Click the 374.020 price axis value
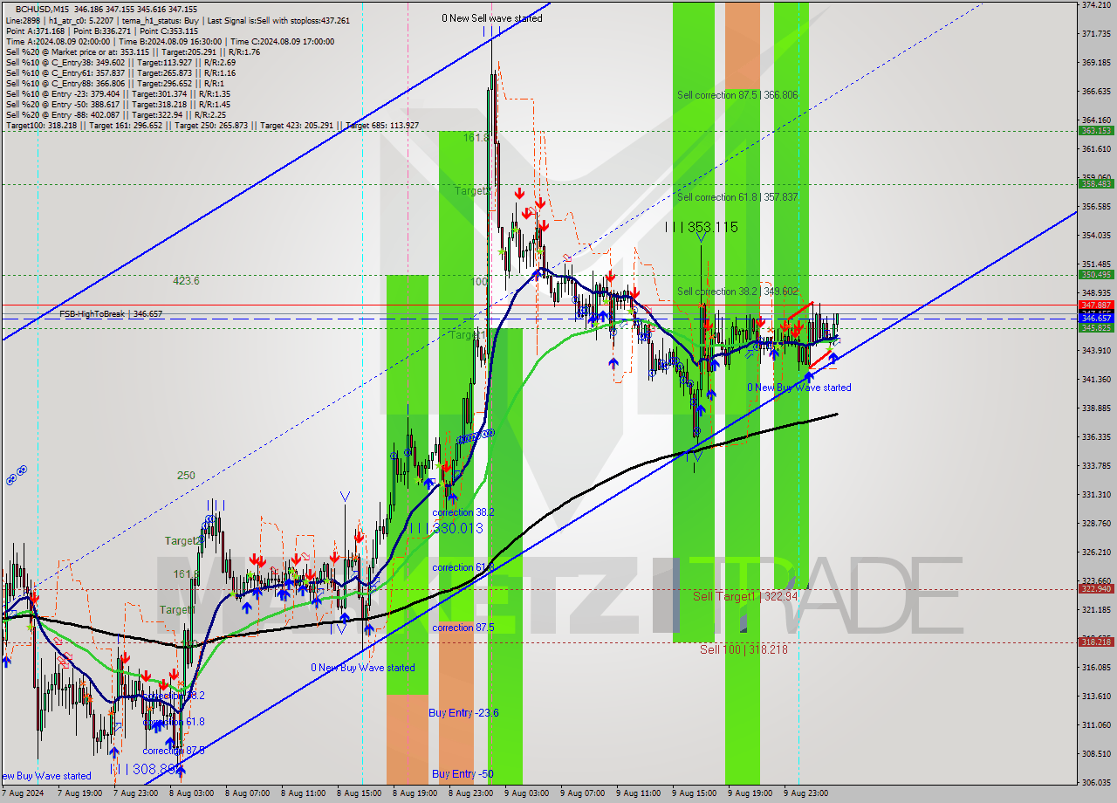Viewport: 1117px width, 803px height. pyautogui.click(x=1095, y=5)
